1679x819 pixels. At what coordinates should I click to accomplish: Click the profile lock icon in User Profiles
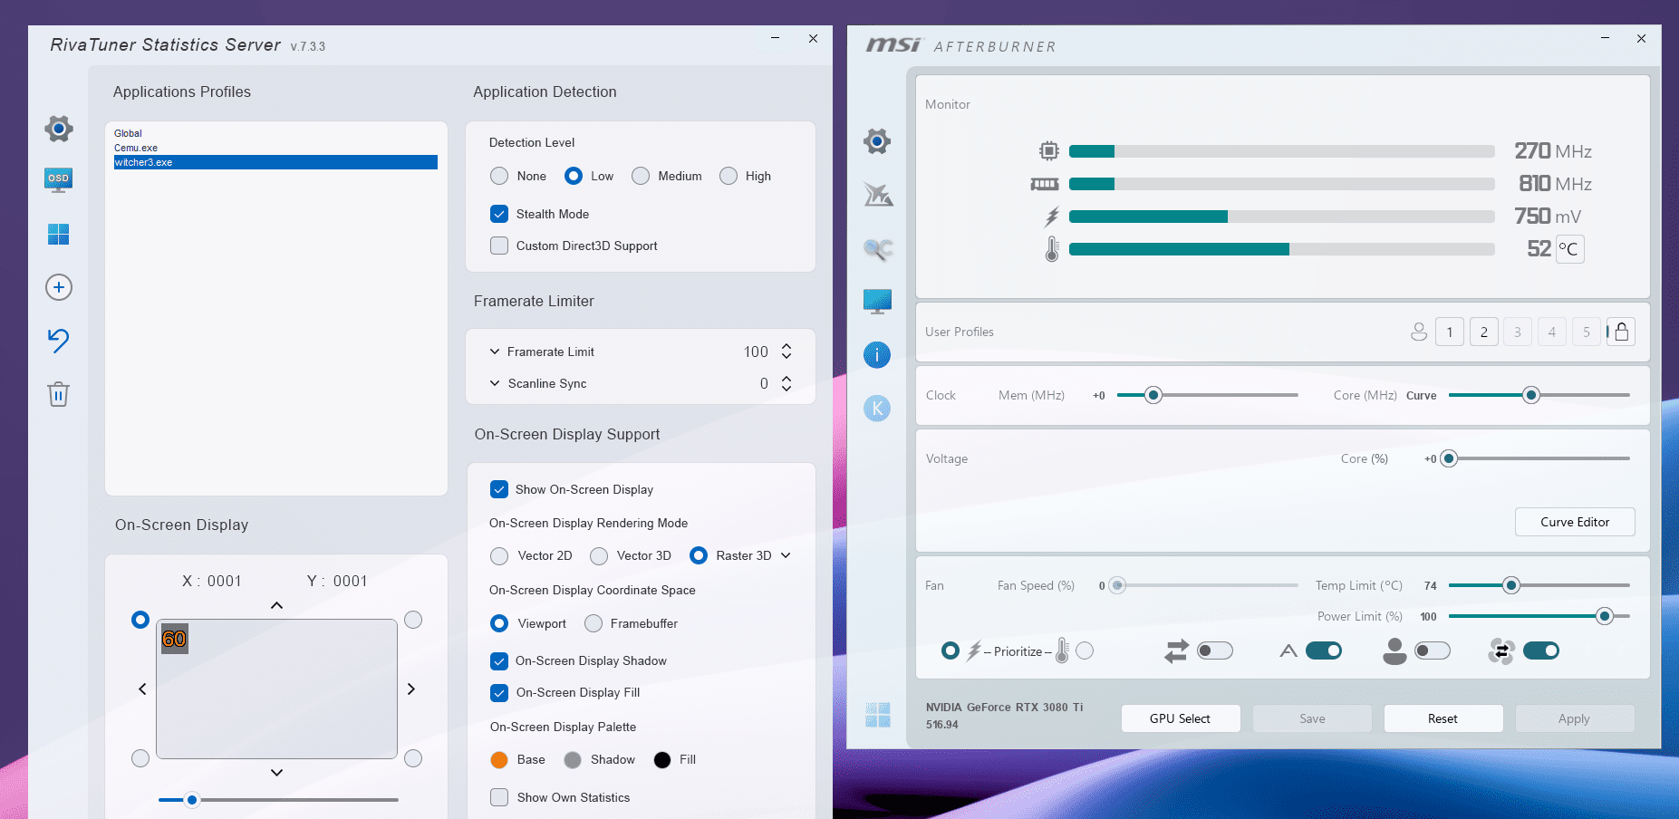(x=1622, y=332)
